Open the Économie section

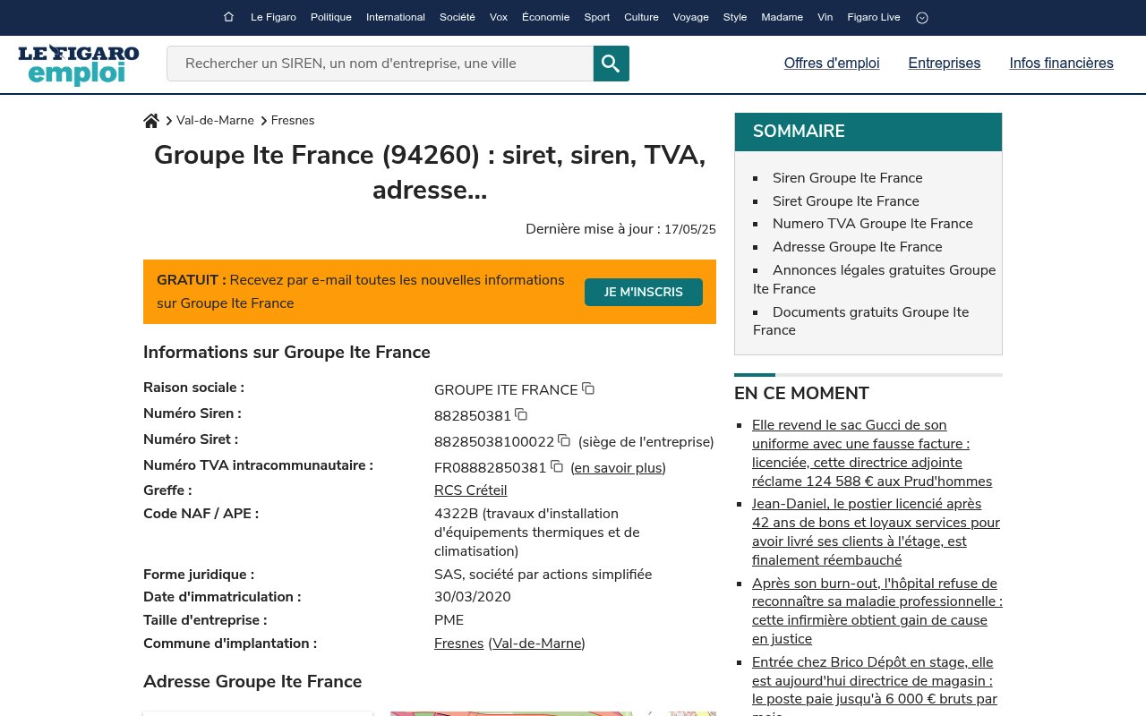(x=546, y=17)
